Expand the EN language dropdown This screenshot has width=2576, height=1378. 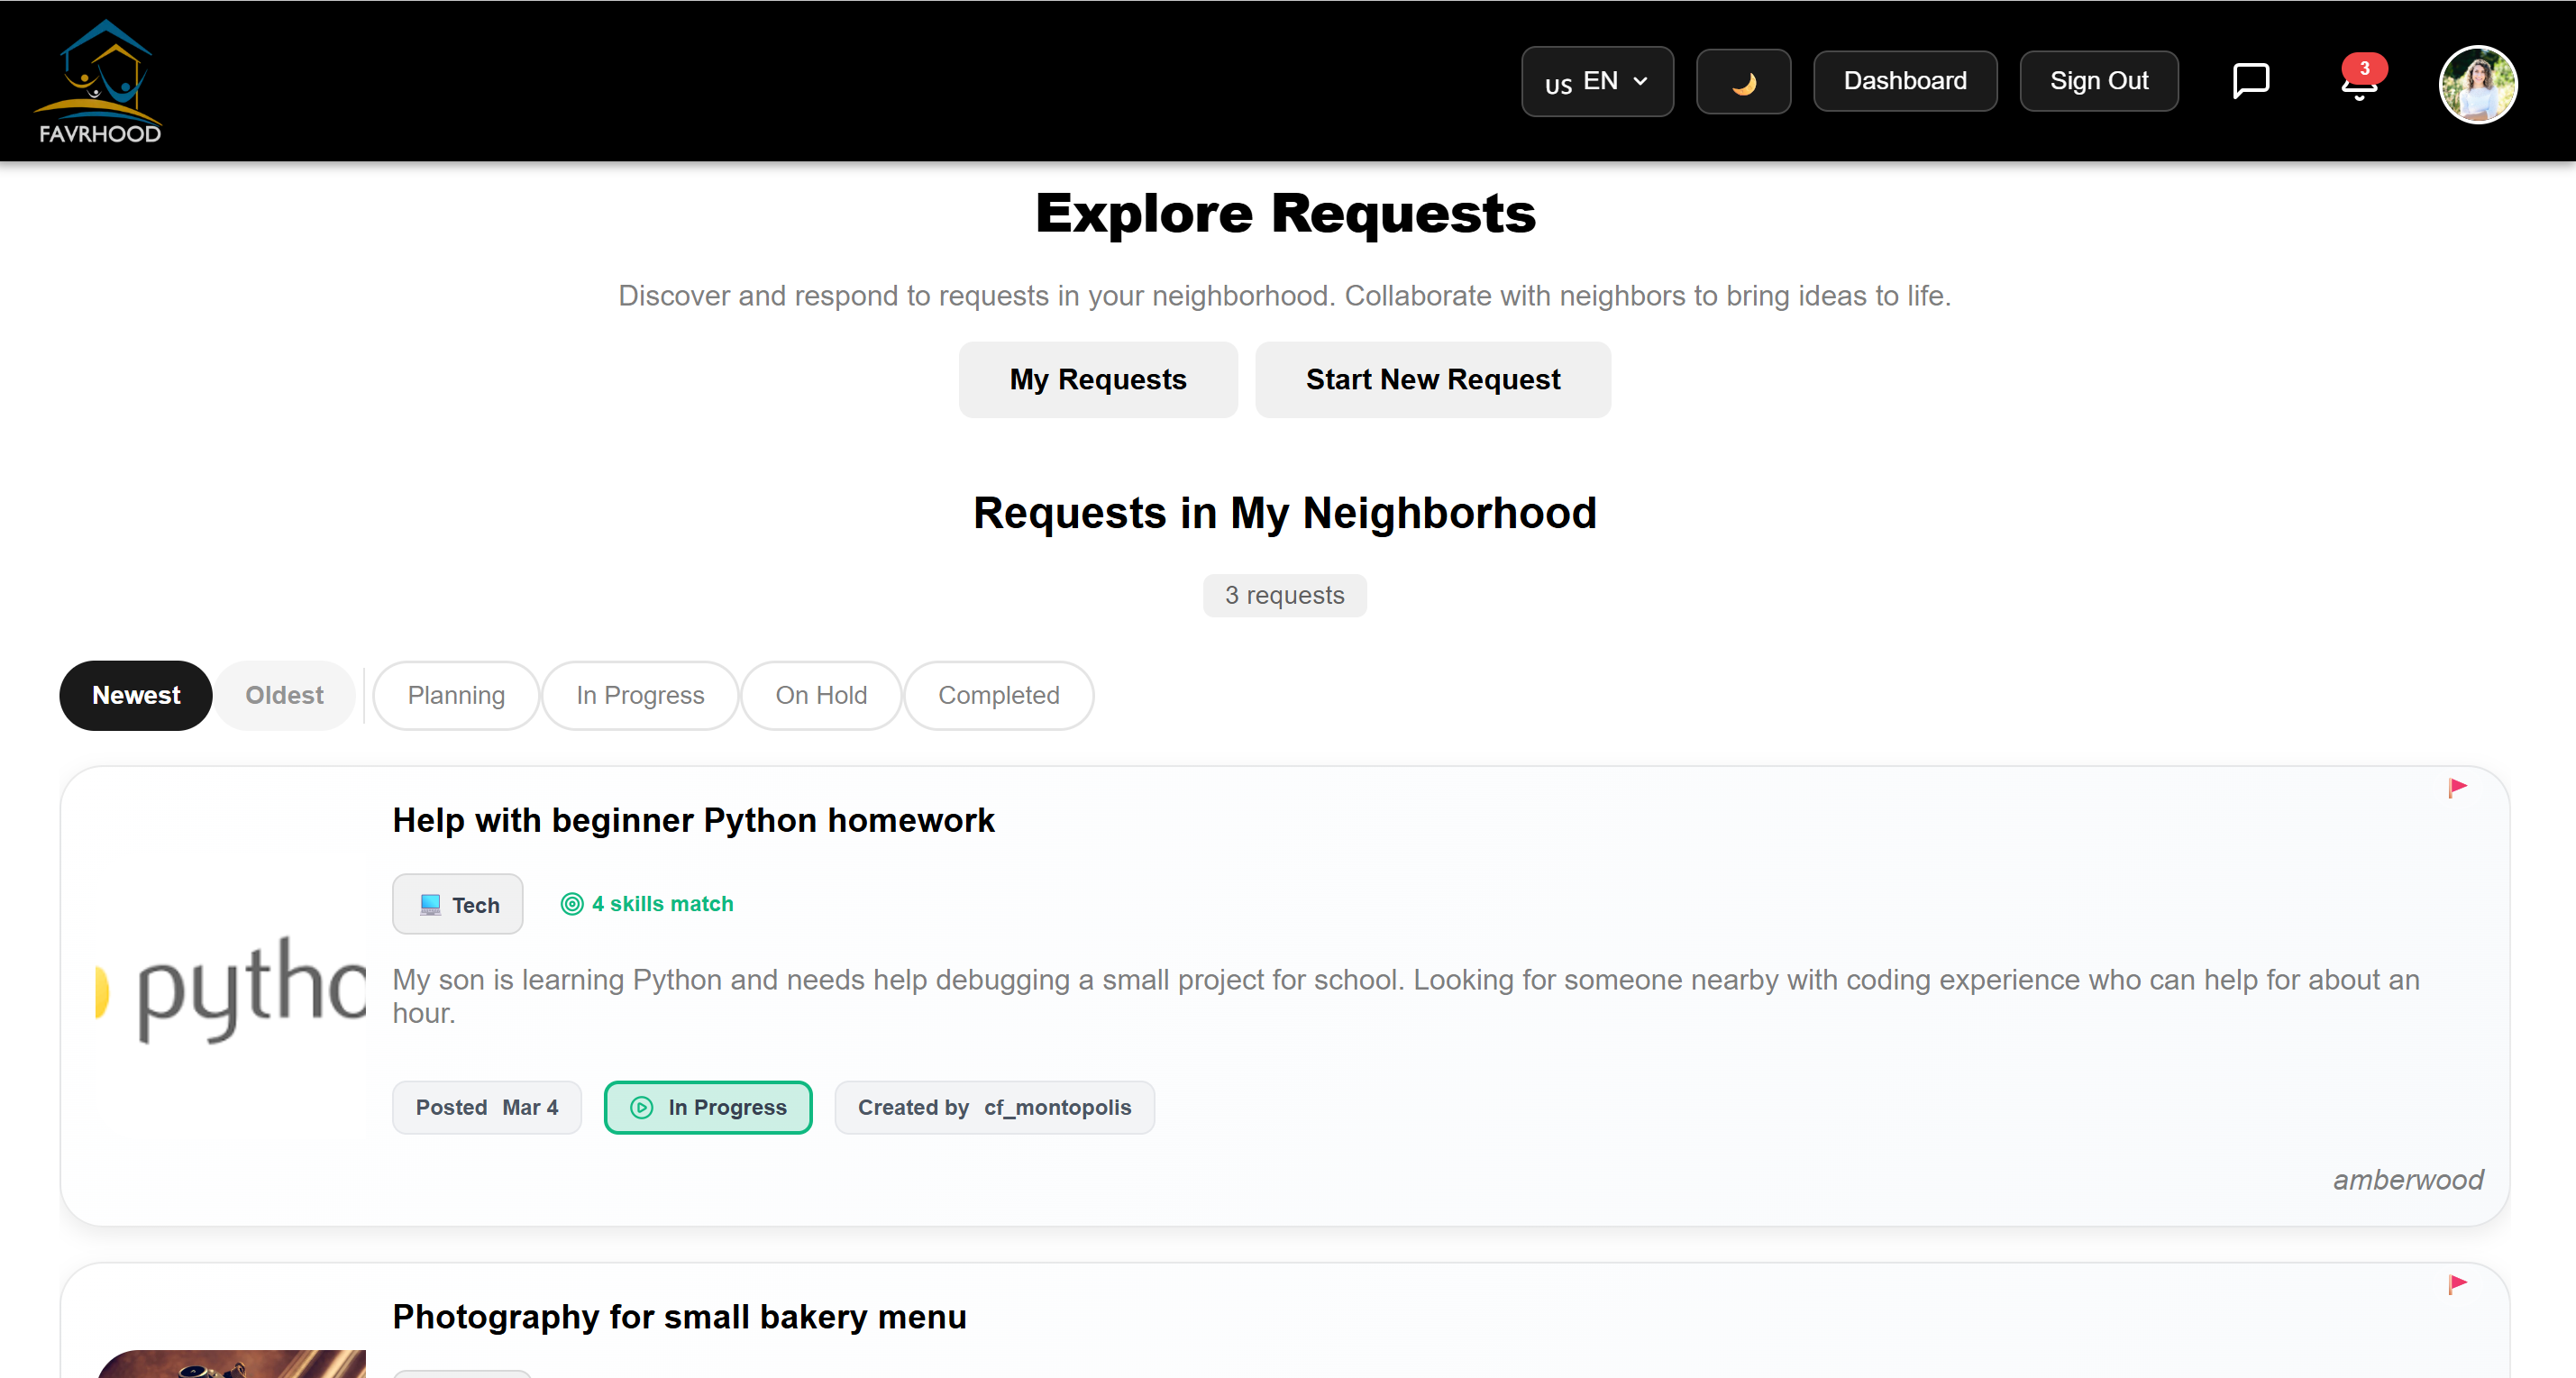[x=1597, y=82]
